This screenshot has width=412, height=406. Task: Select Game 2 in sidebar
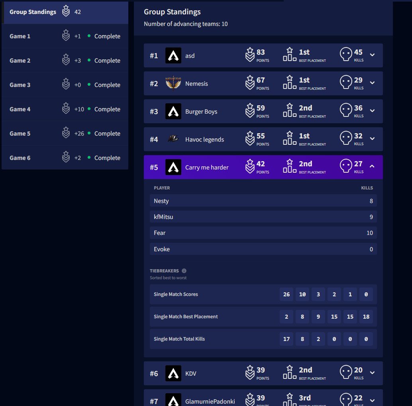[x=65, y=61]
